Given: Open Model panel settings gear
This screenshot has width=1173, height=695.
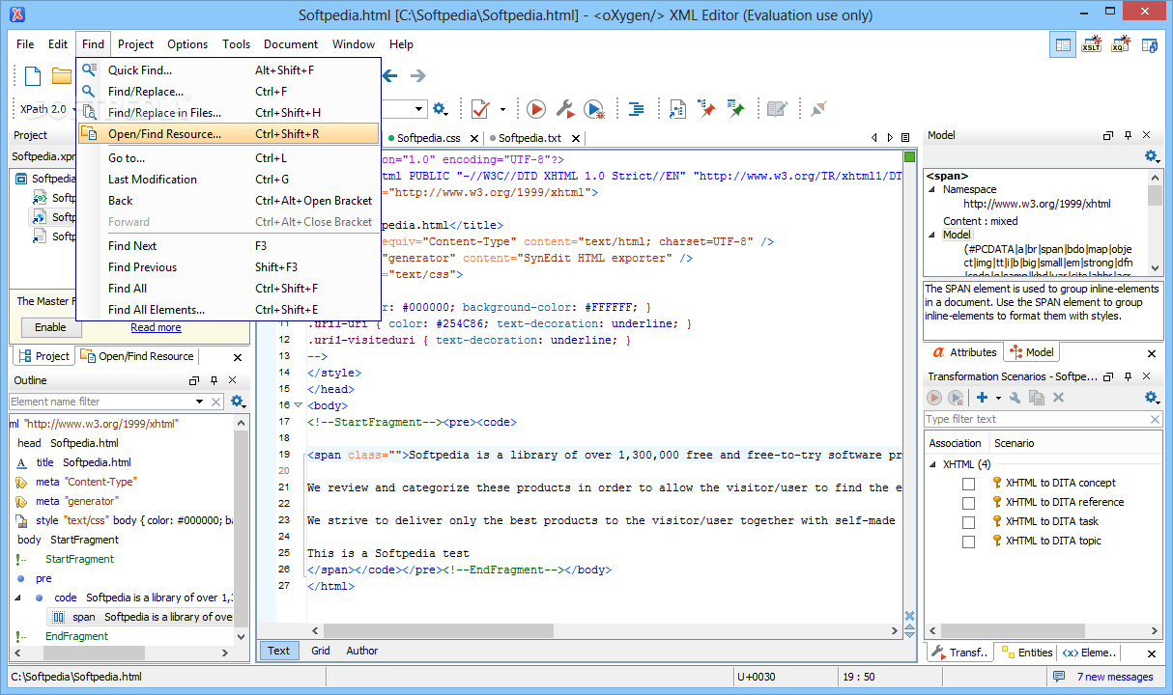Looking at the screenshot, I should point(1152,156).
